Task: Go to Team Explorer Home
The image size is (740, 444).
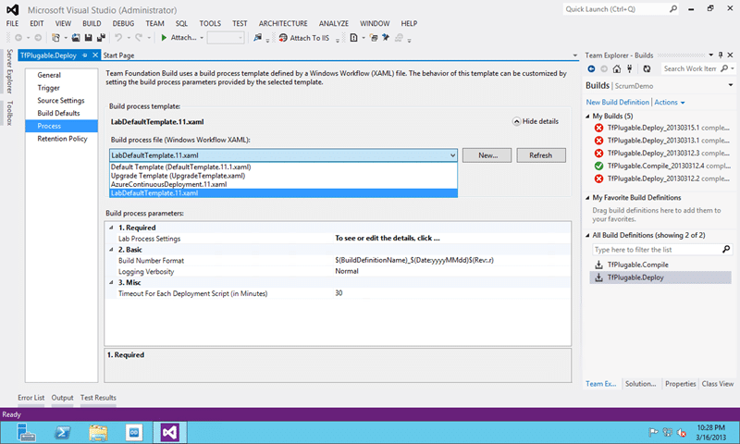Action: tap(616, 68)
